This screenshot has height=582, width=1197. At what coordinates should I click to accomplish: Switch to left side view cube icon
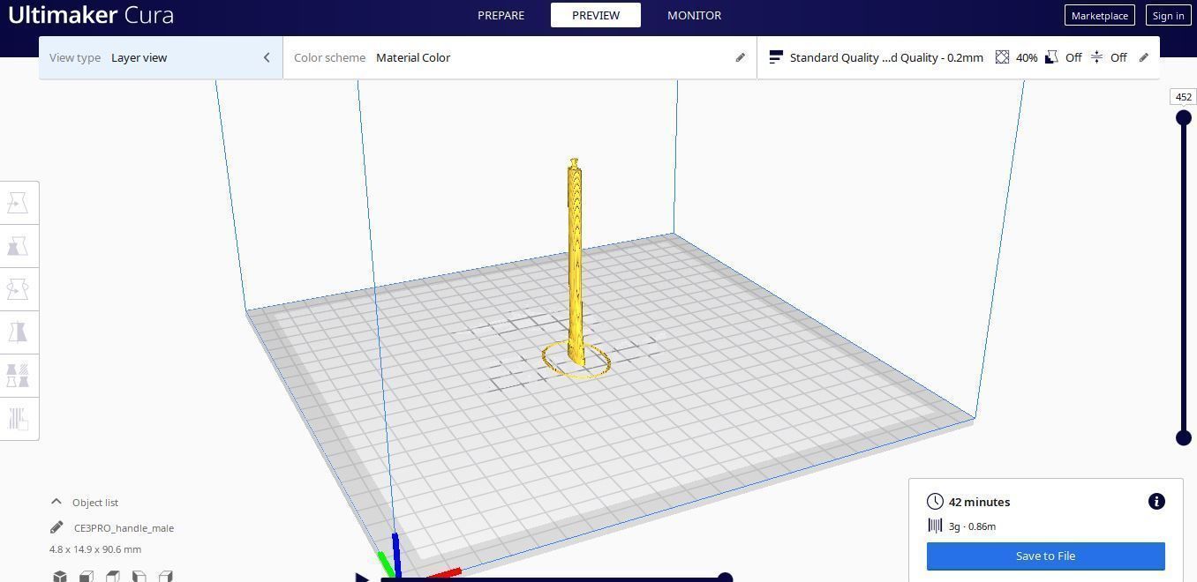click(x=139, y=576)
